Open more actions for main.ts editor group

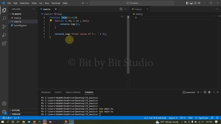coord(125,9)
